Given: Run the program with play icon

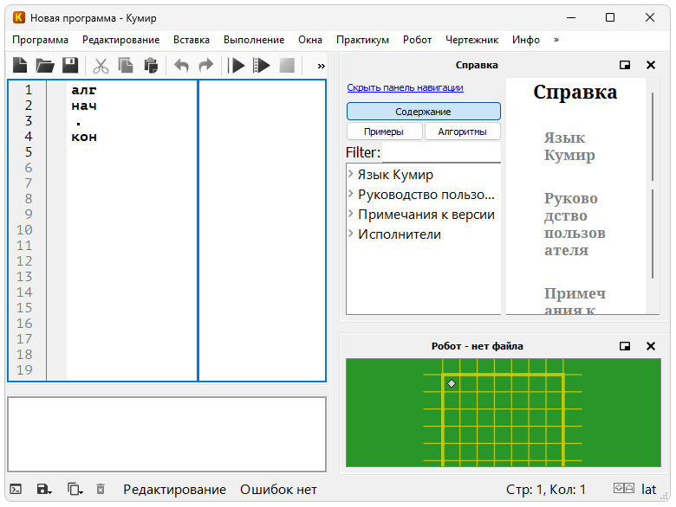Looking at the screenshot, I should [237, 66].
